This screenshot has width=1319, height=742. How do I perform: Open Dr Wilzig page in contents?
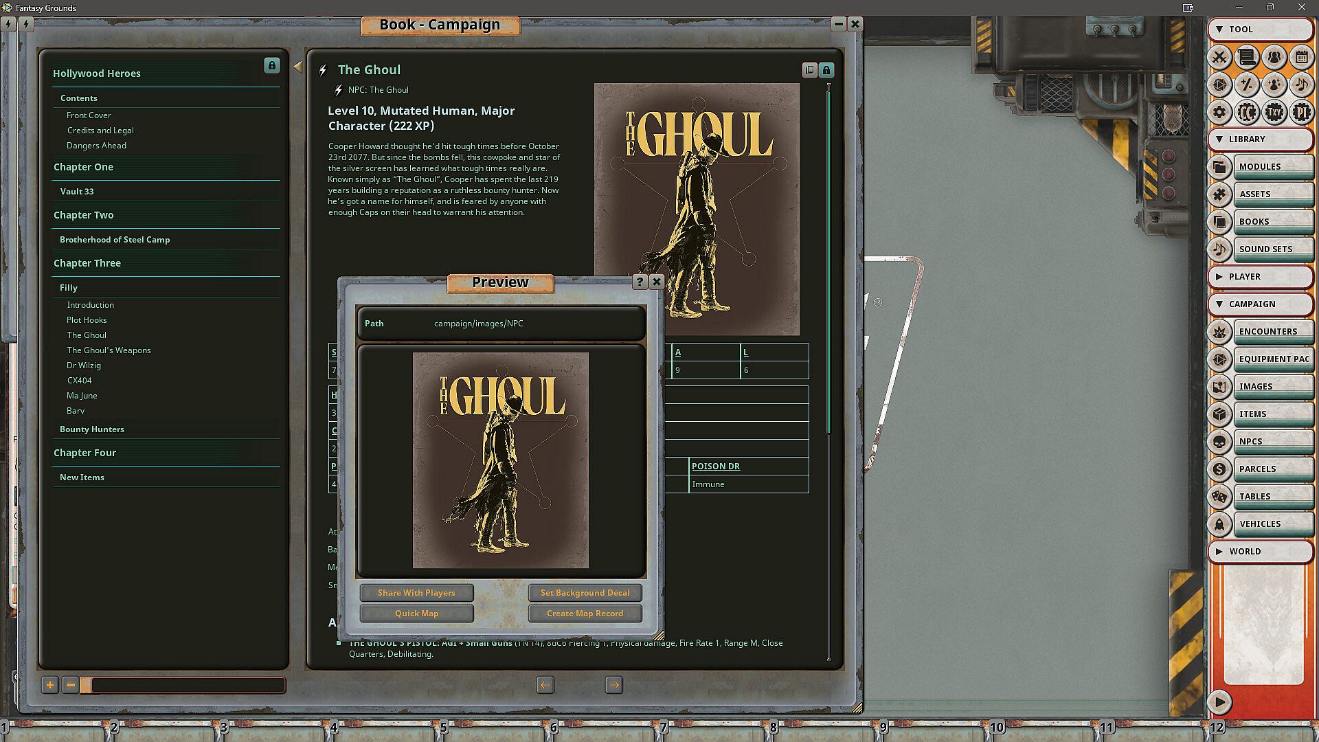coord(84,366)
